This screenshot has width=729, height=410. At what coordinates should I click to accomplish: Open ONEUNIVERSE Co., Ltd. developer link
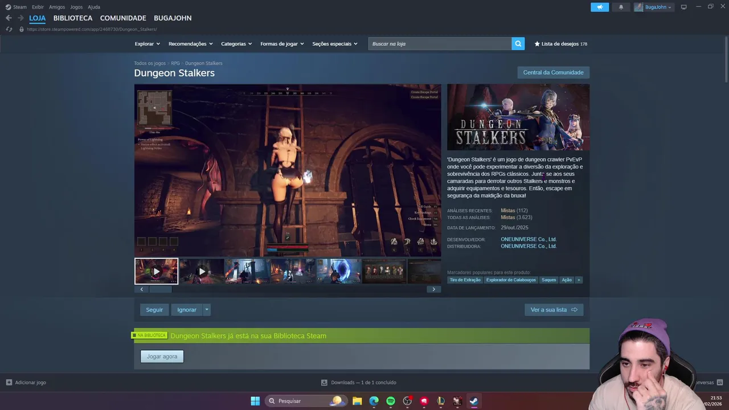click(529, 239)
